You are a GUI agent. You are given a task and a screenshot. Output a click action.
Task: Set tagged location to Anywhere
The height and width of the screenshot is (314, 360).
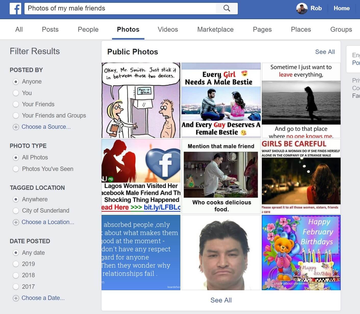coord(16,199)
